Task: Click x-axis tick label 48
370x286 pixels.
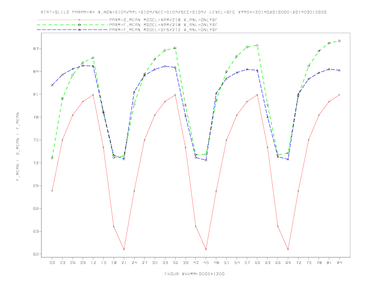Action: tap(216, 263)
